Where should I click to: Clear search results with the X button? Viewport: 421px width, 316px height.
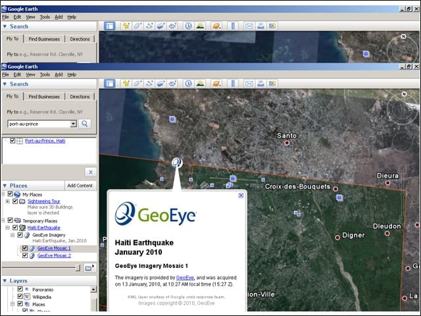[91, 172]
